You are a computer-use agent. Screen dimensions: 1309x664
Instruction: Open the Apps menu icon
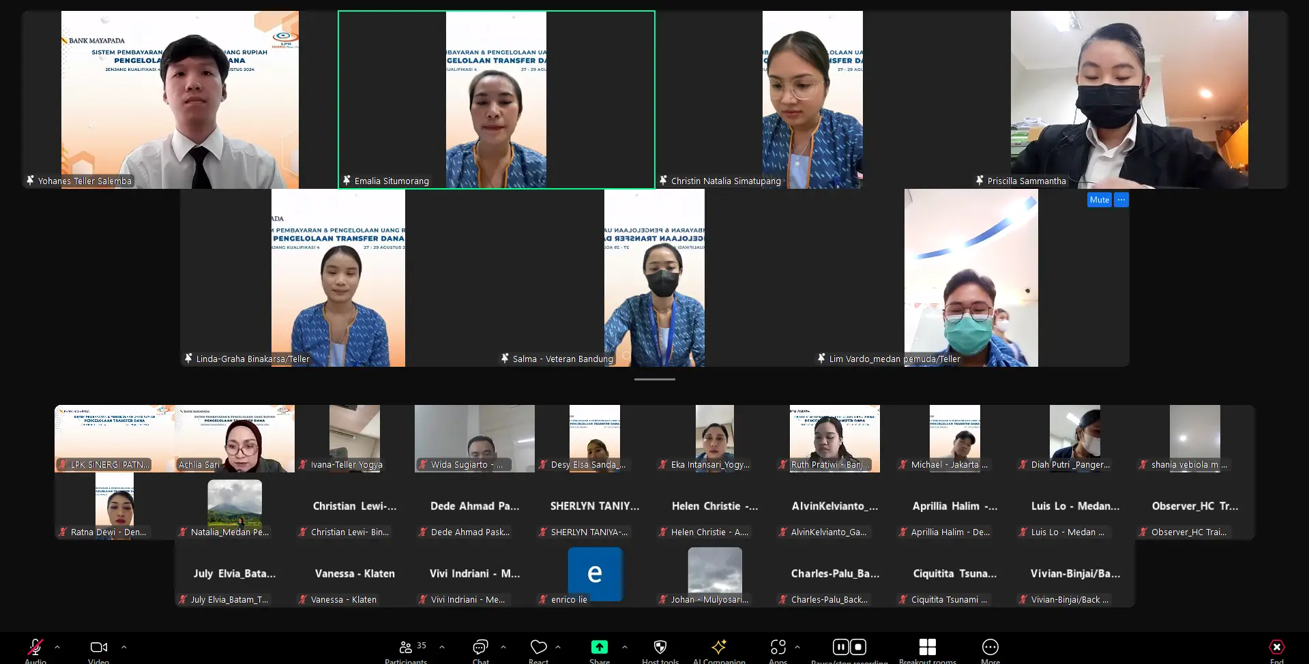(778, 648)
